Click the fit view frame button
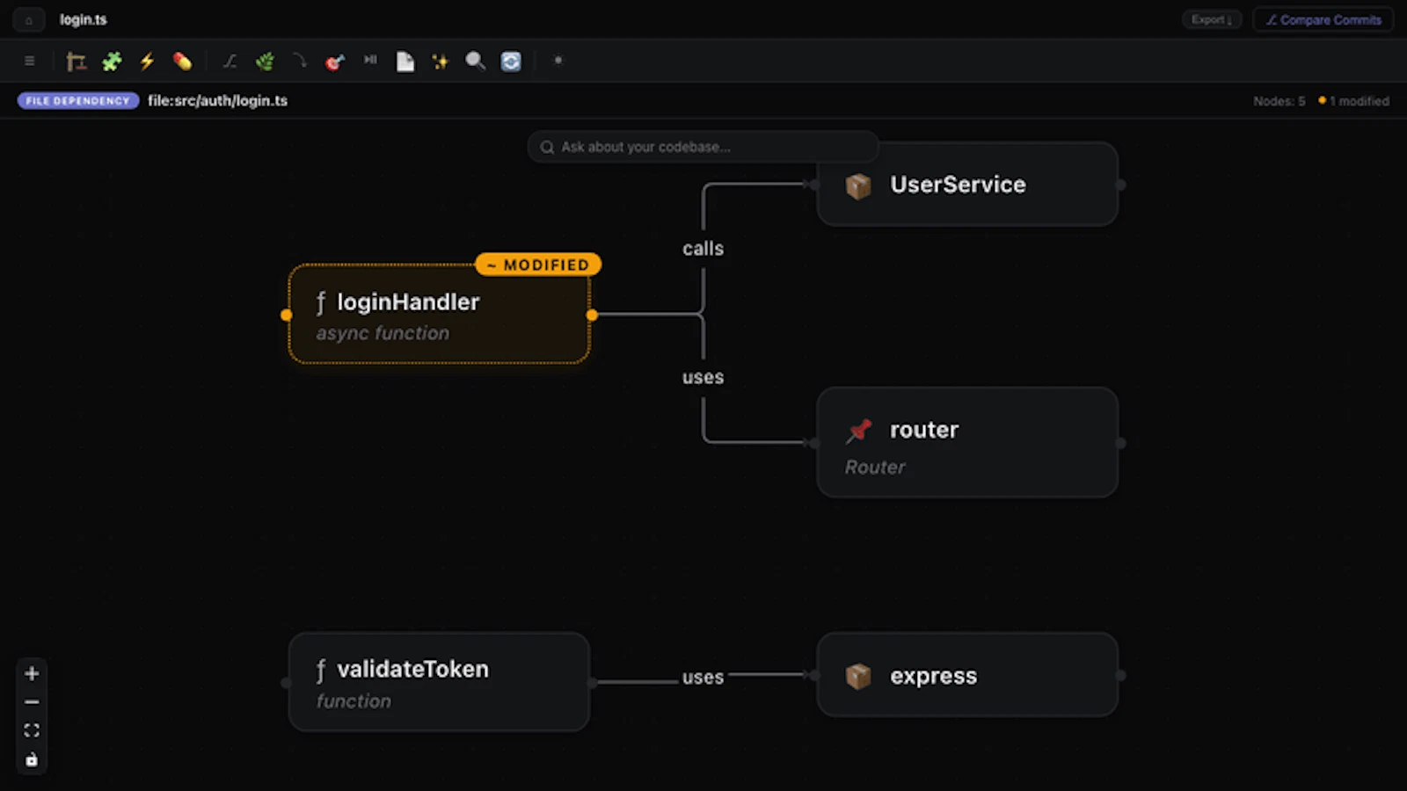The image size is (1407, 791). click(32, 731)
